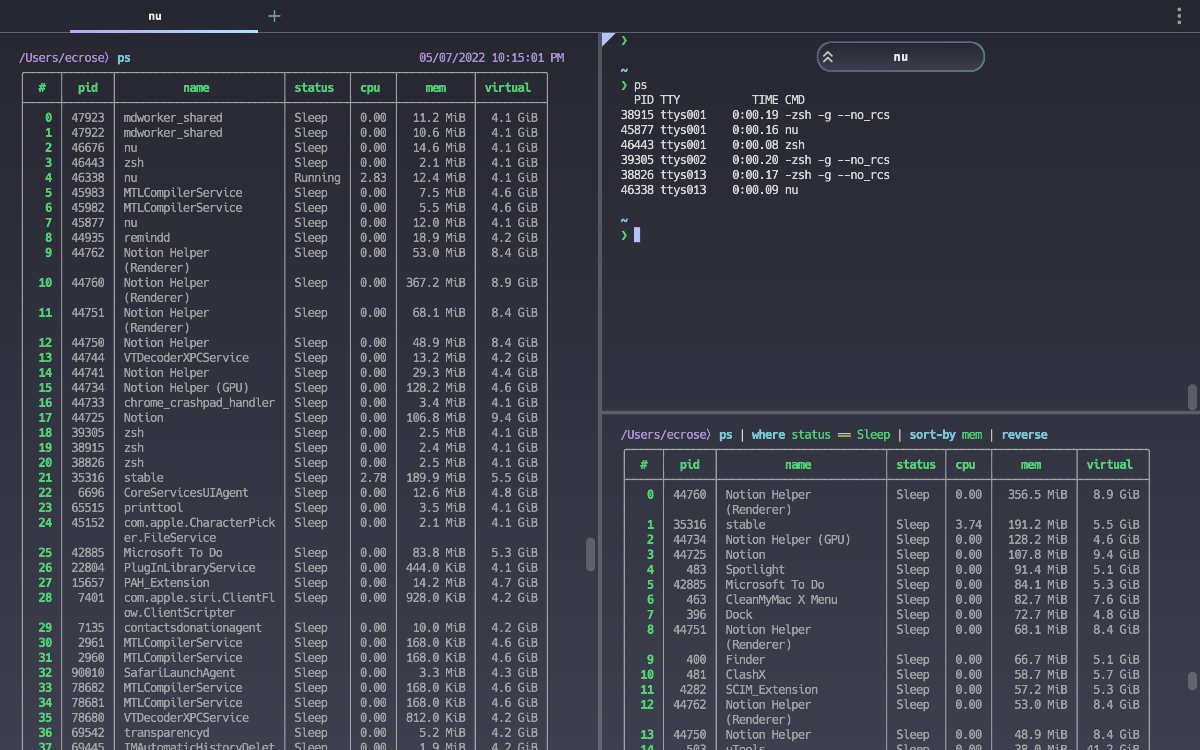The height and width of the screenshot is (750, 1200).
Task: Click the 'reverse' keyword in pipeline command
Action: coord(1024,435)
